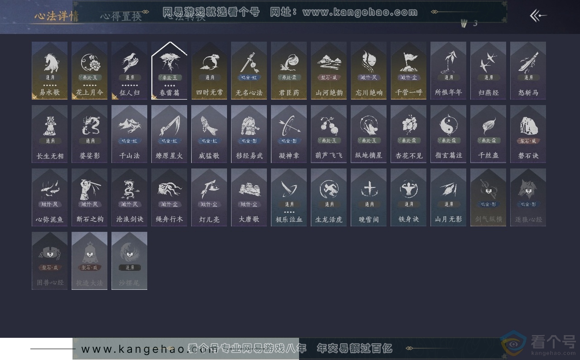The width and height of the screenshot is (580, 360).
Task: Open the 长生无相 card
Action: [x=50, y=134]
